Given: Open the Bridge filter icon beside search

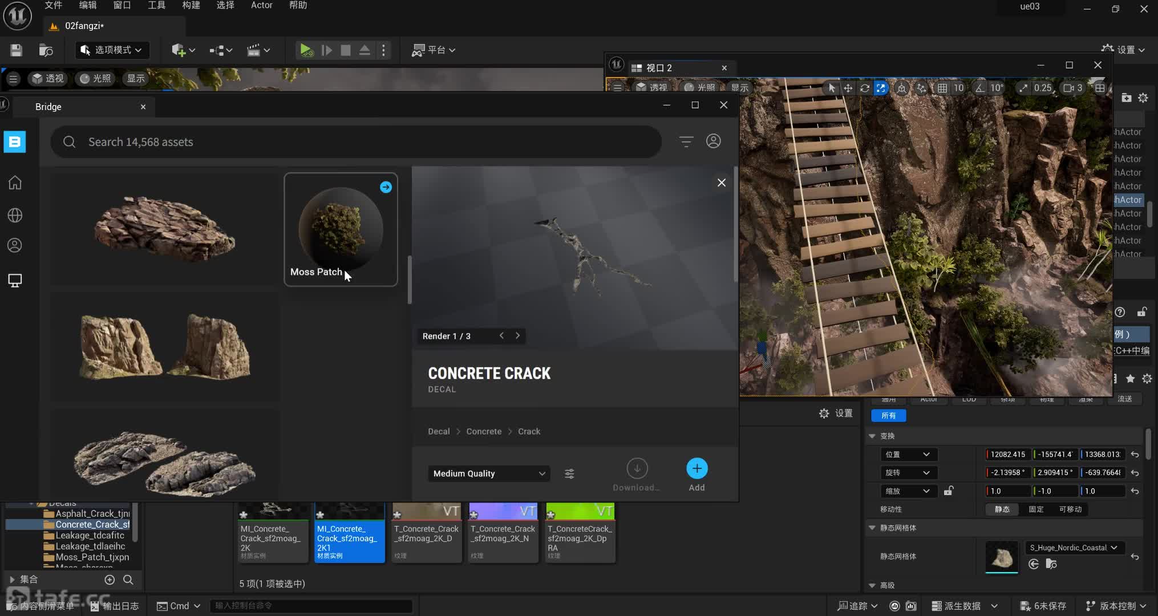Looking at the screenshot, I should tap(686, 141).
